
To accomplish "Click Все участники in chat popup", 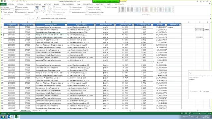I will 204,91.
